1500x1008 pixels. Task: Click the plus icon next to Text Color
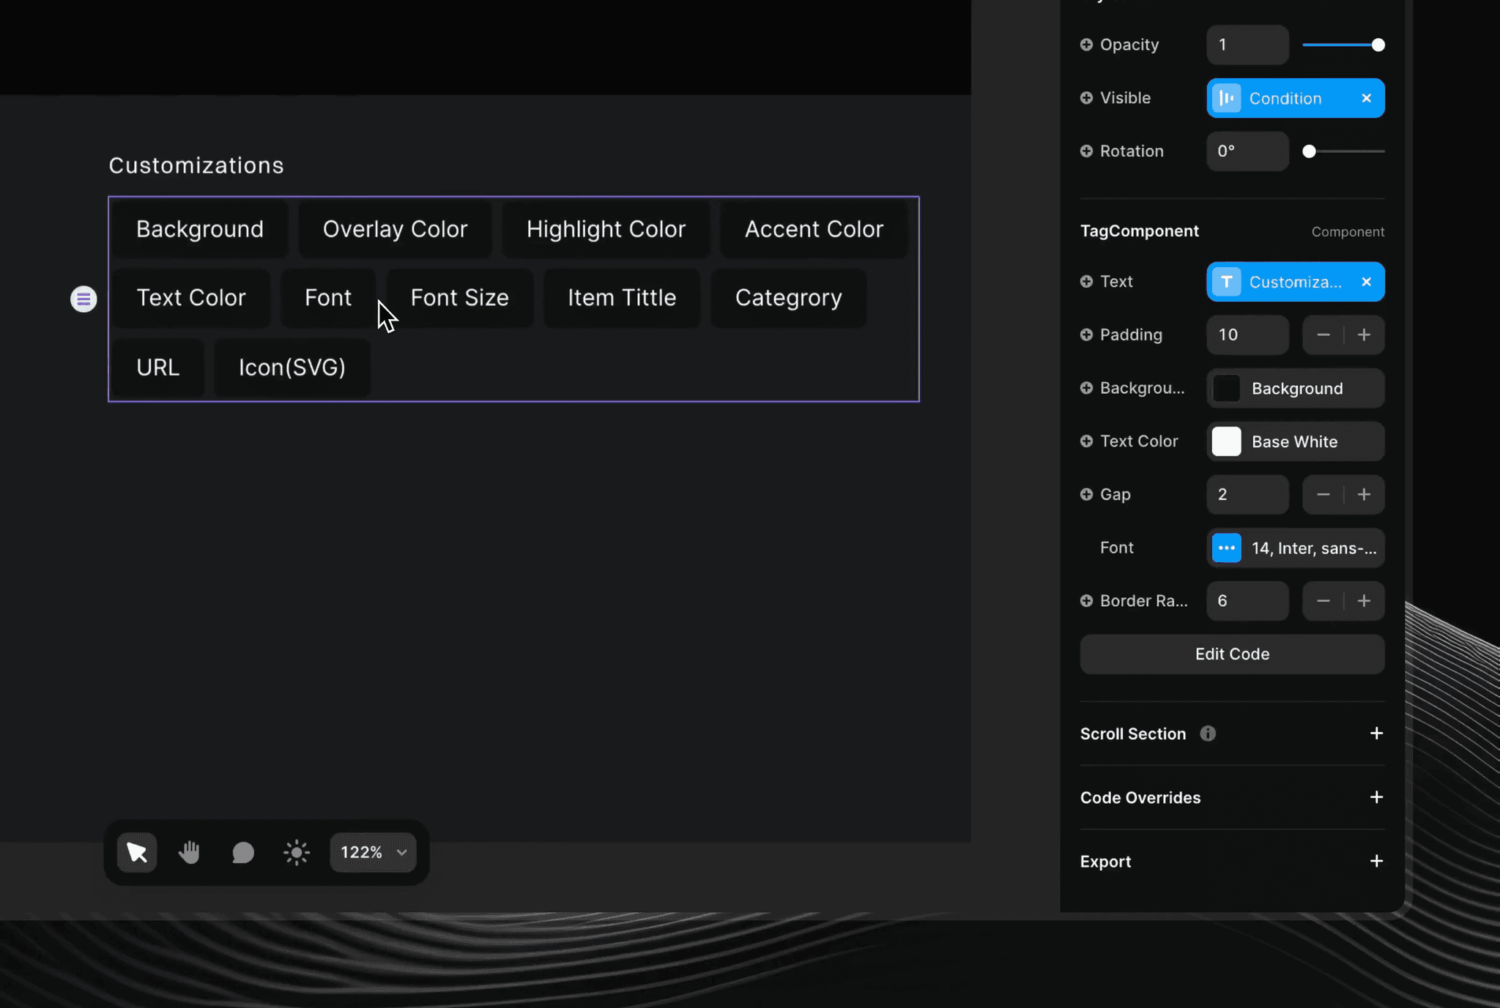point(1085,441)
